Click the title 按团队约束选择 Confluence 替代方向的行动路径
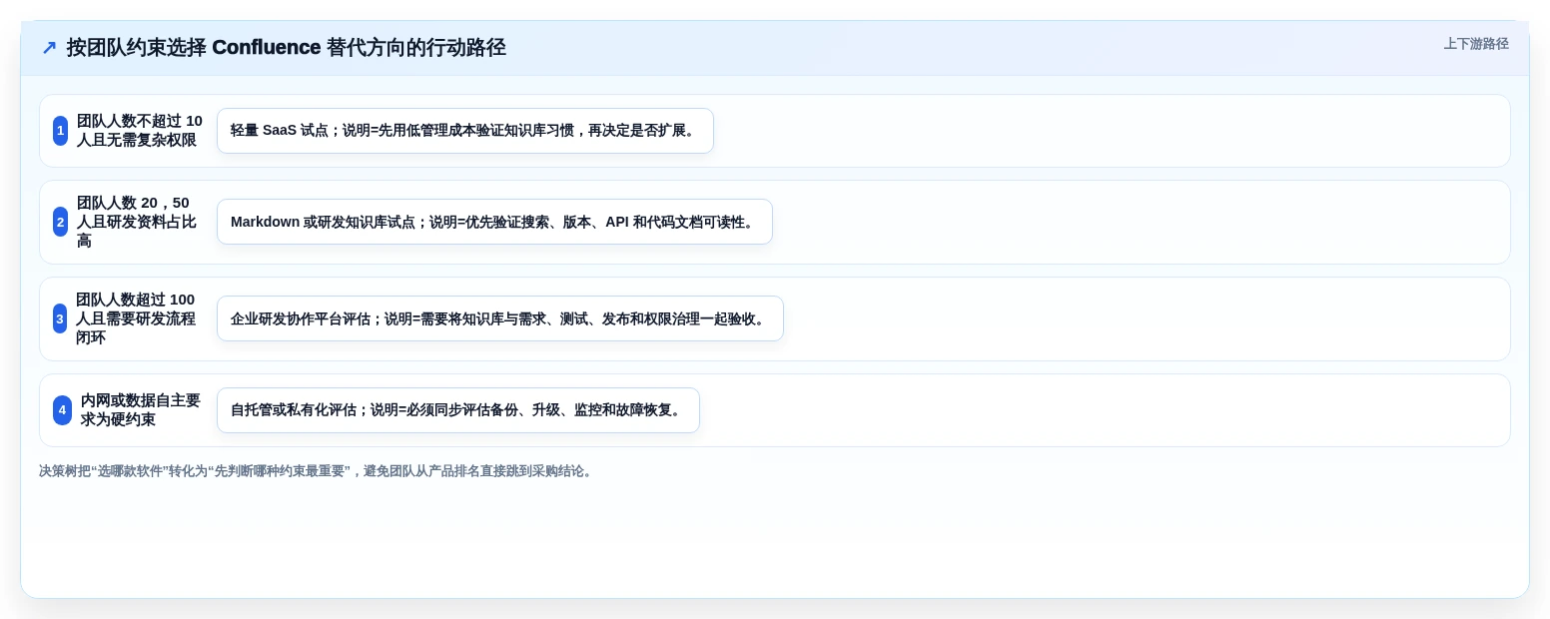The image size is (1550, 619). point(286,48)
